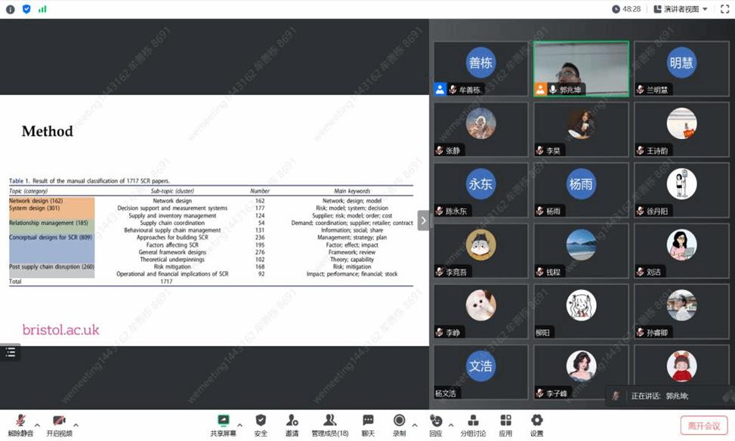Click the 共享屏幕 share screen icon

click(x=223, y=421)
